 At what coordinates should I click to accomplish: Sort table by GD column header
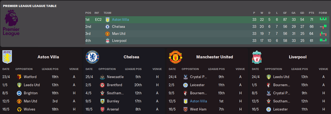click(302, 13)
